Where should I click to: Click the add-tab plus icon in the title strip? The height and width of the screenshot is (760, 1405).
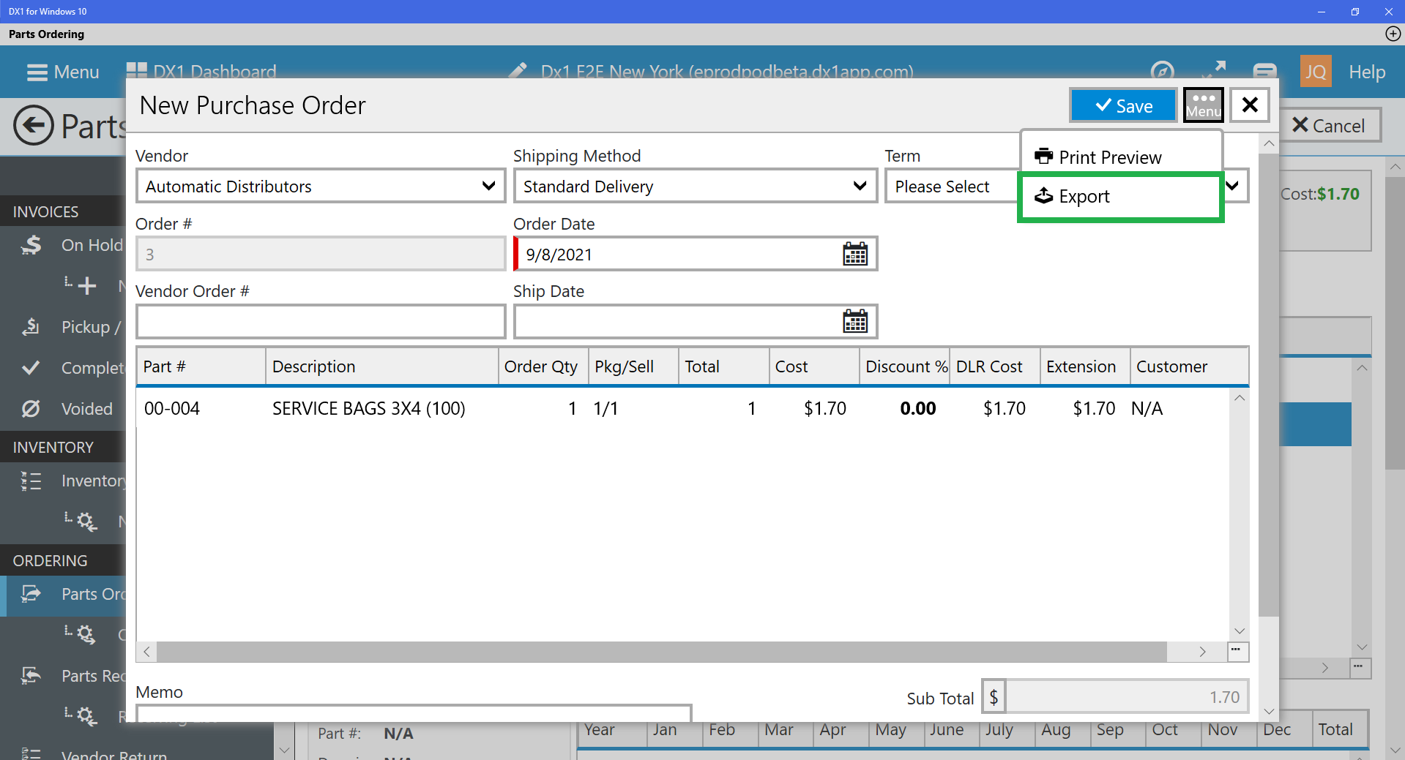(1393, 34)
